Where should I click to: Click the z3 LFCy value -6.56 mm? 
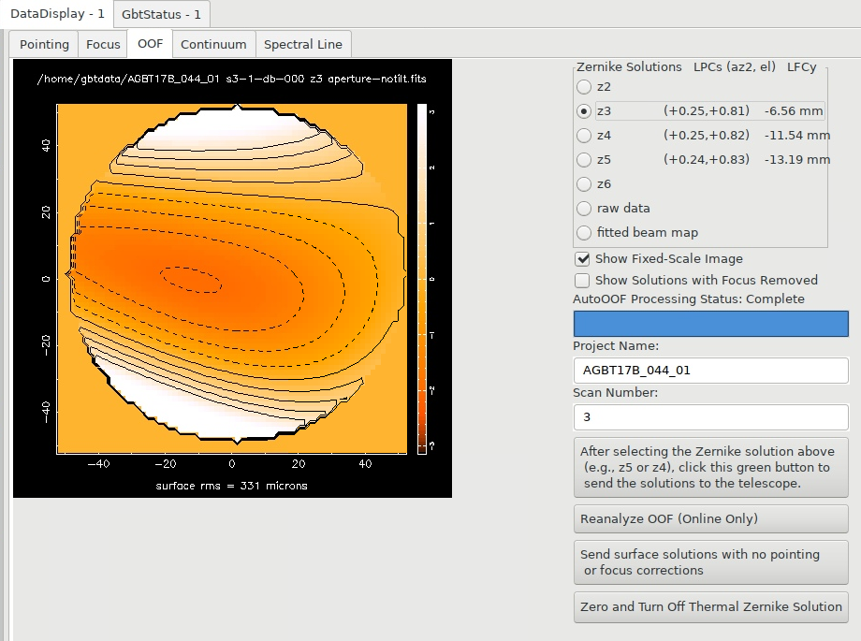click(x=794, y=111)
